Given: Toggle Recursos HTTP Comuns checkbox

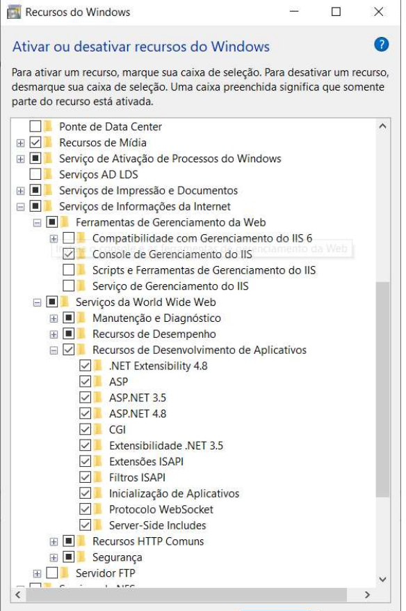Looking at the screenshot, I should (69, 541).
